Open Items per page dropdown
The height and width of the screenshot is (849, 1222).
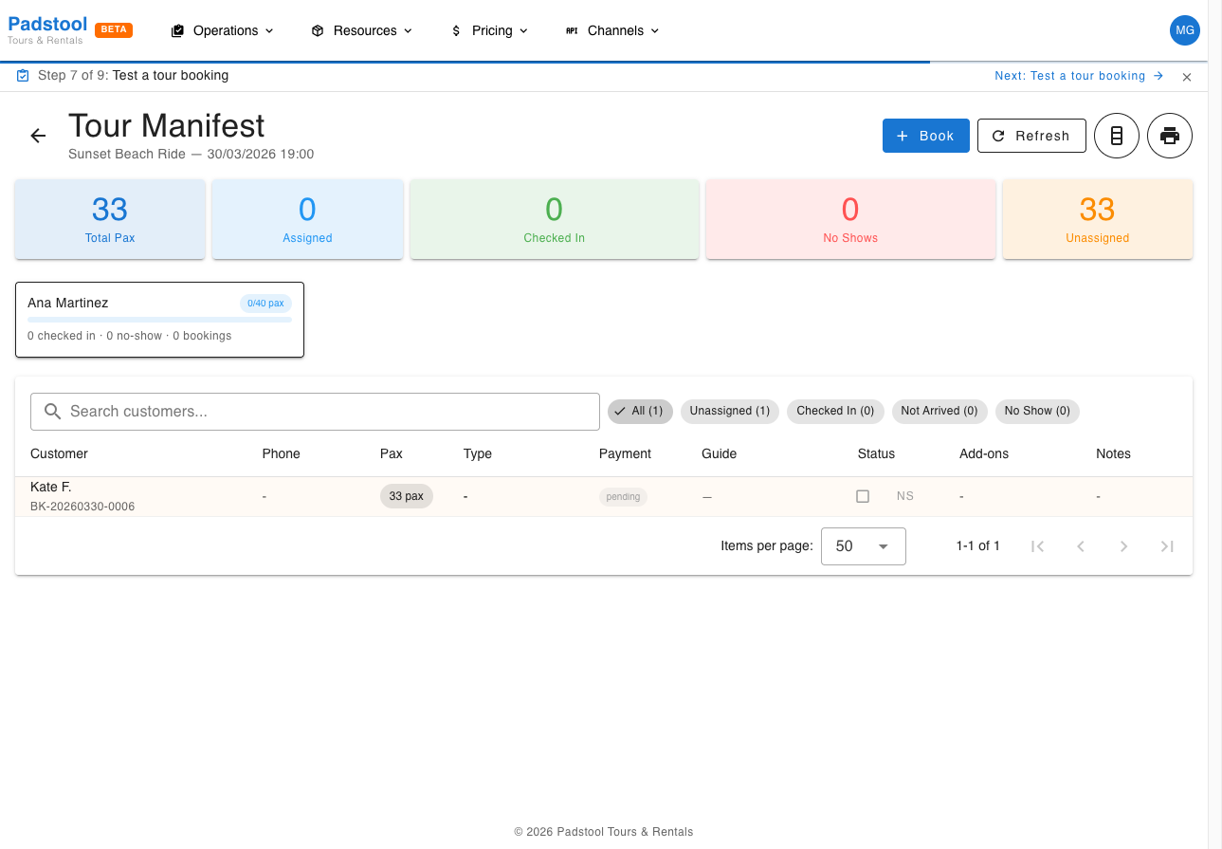863,546
